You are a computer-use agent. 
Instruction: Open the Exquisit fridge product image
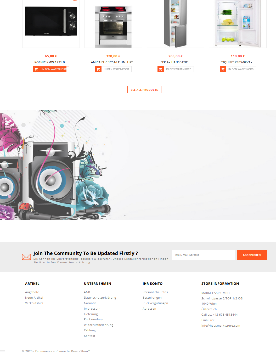pos(238,24)
